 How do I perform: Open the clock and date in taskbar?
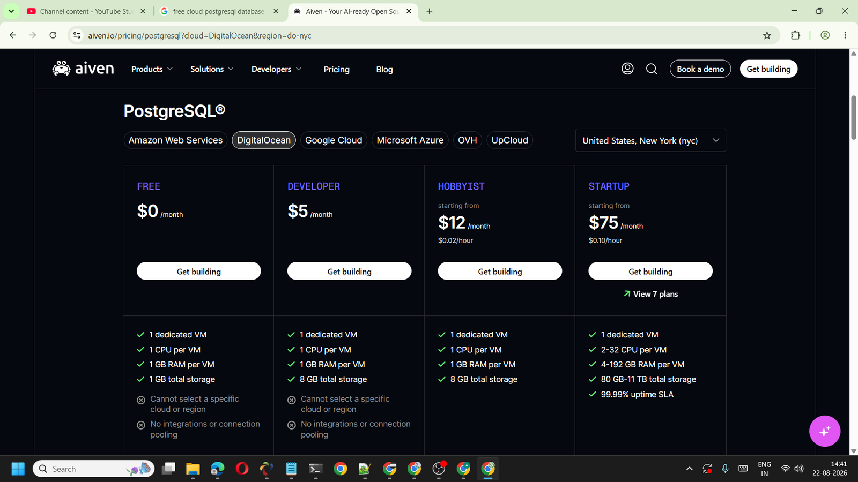[830, 469]
